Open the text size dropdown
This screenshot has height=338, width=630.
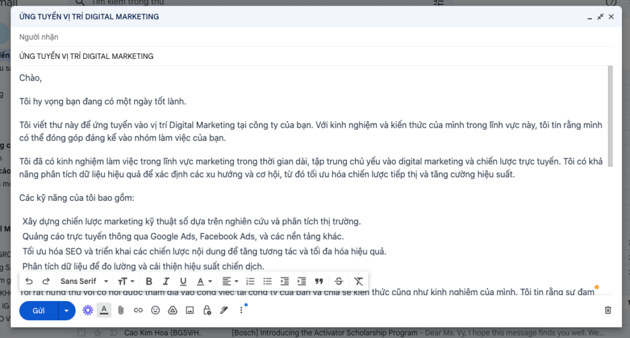pos(126,281)
